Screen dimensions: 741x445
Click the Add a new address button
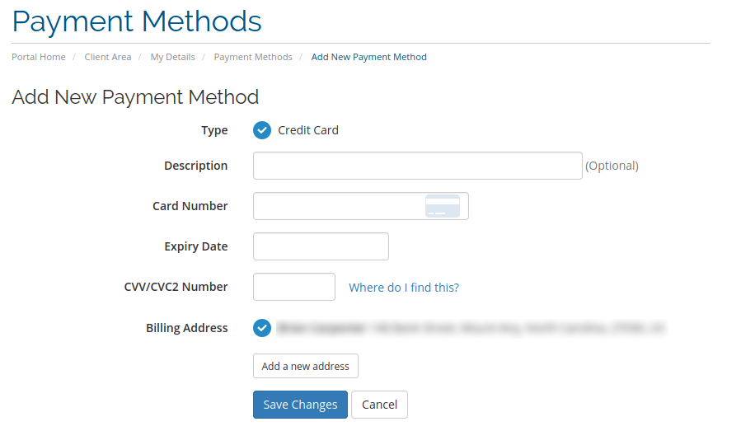coord(305,366)
